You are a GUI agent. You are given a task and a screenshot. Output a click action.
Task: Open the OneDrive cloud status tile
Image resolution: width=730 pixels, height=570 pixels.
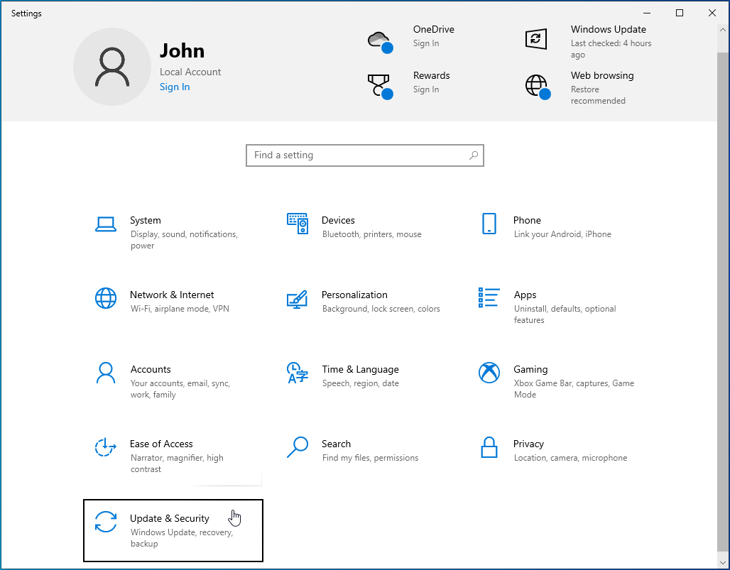[x=412, y=37]
